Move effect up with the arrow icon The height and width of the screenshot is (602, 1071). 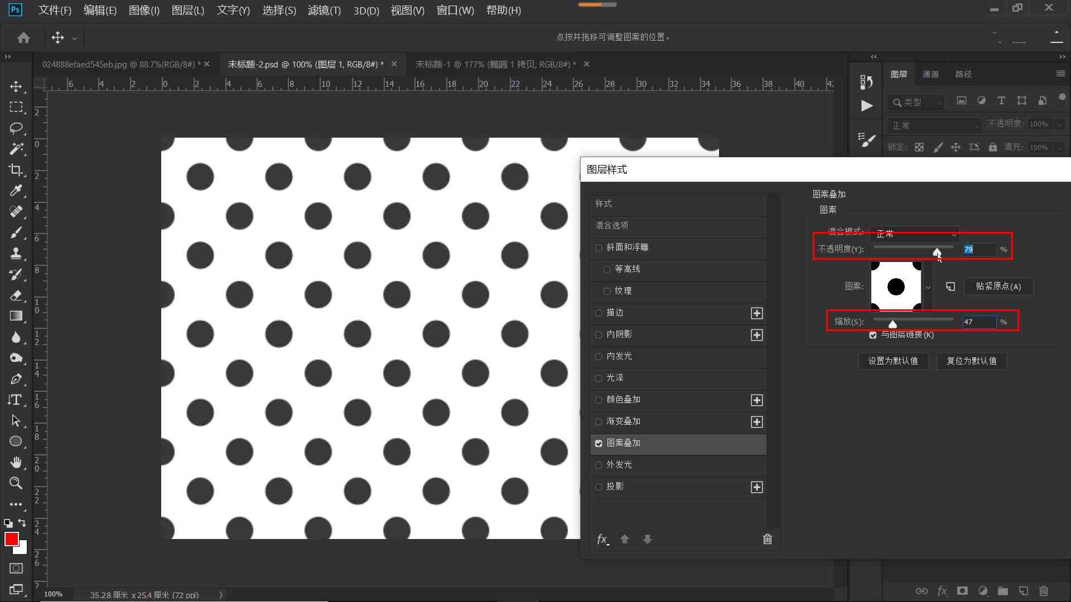point(625,539)
